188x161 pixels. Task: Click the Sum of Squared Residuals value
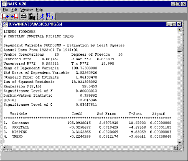pos(84,82)
